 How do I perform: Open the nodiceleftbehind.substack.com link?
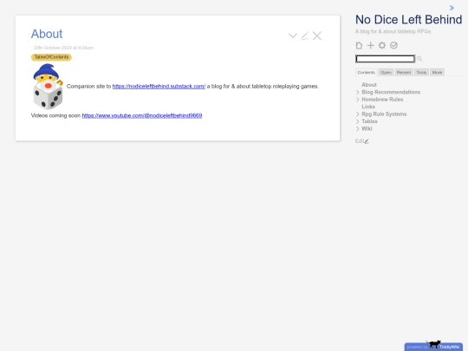pos(159,87)
